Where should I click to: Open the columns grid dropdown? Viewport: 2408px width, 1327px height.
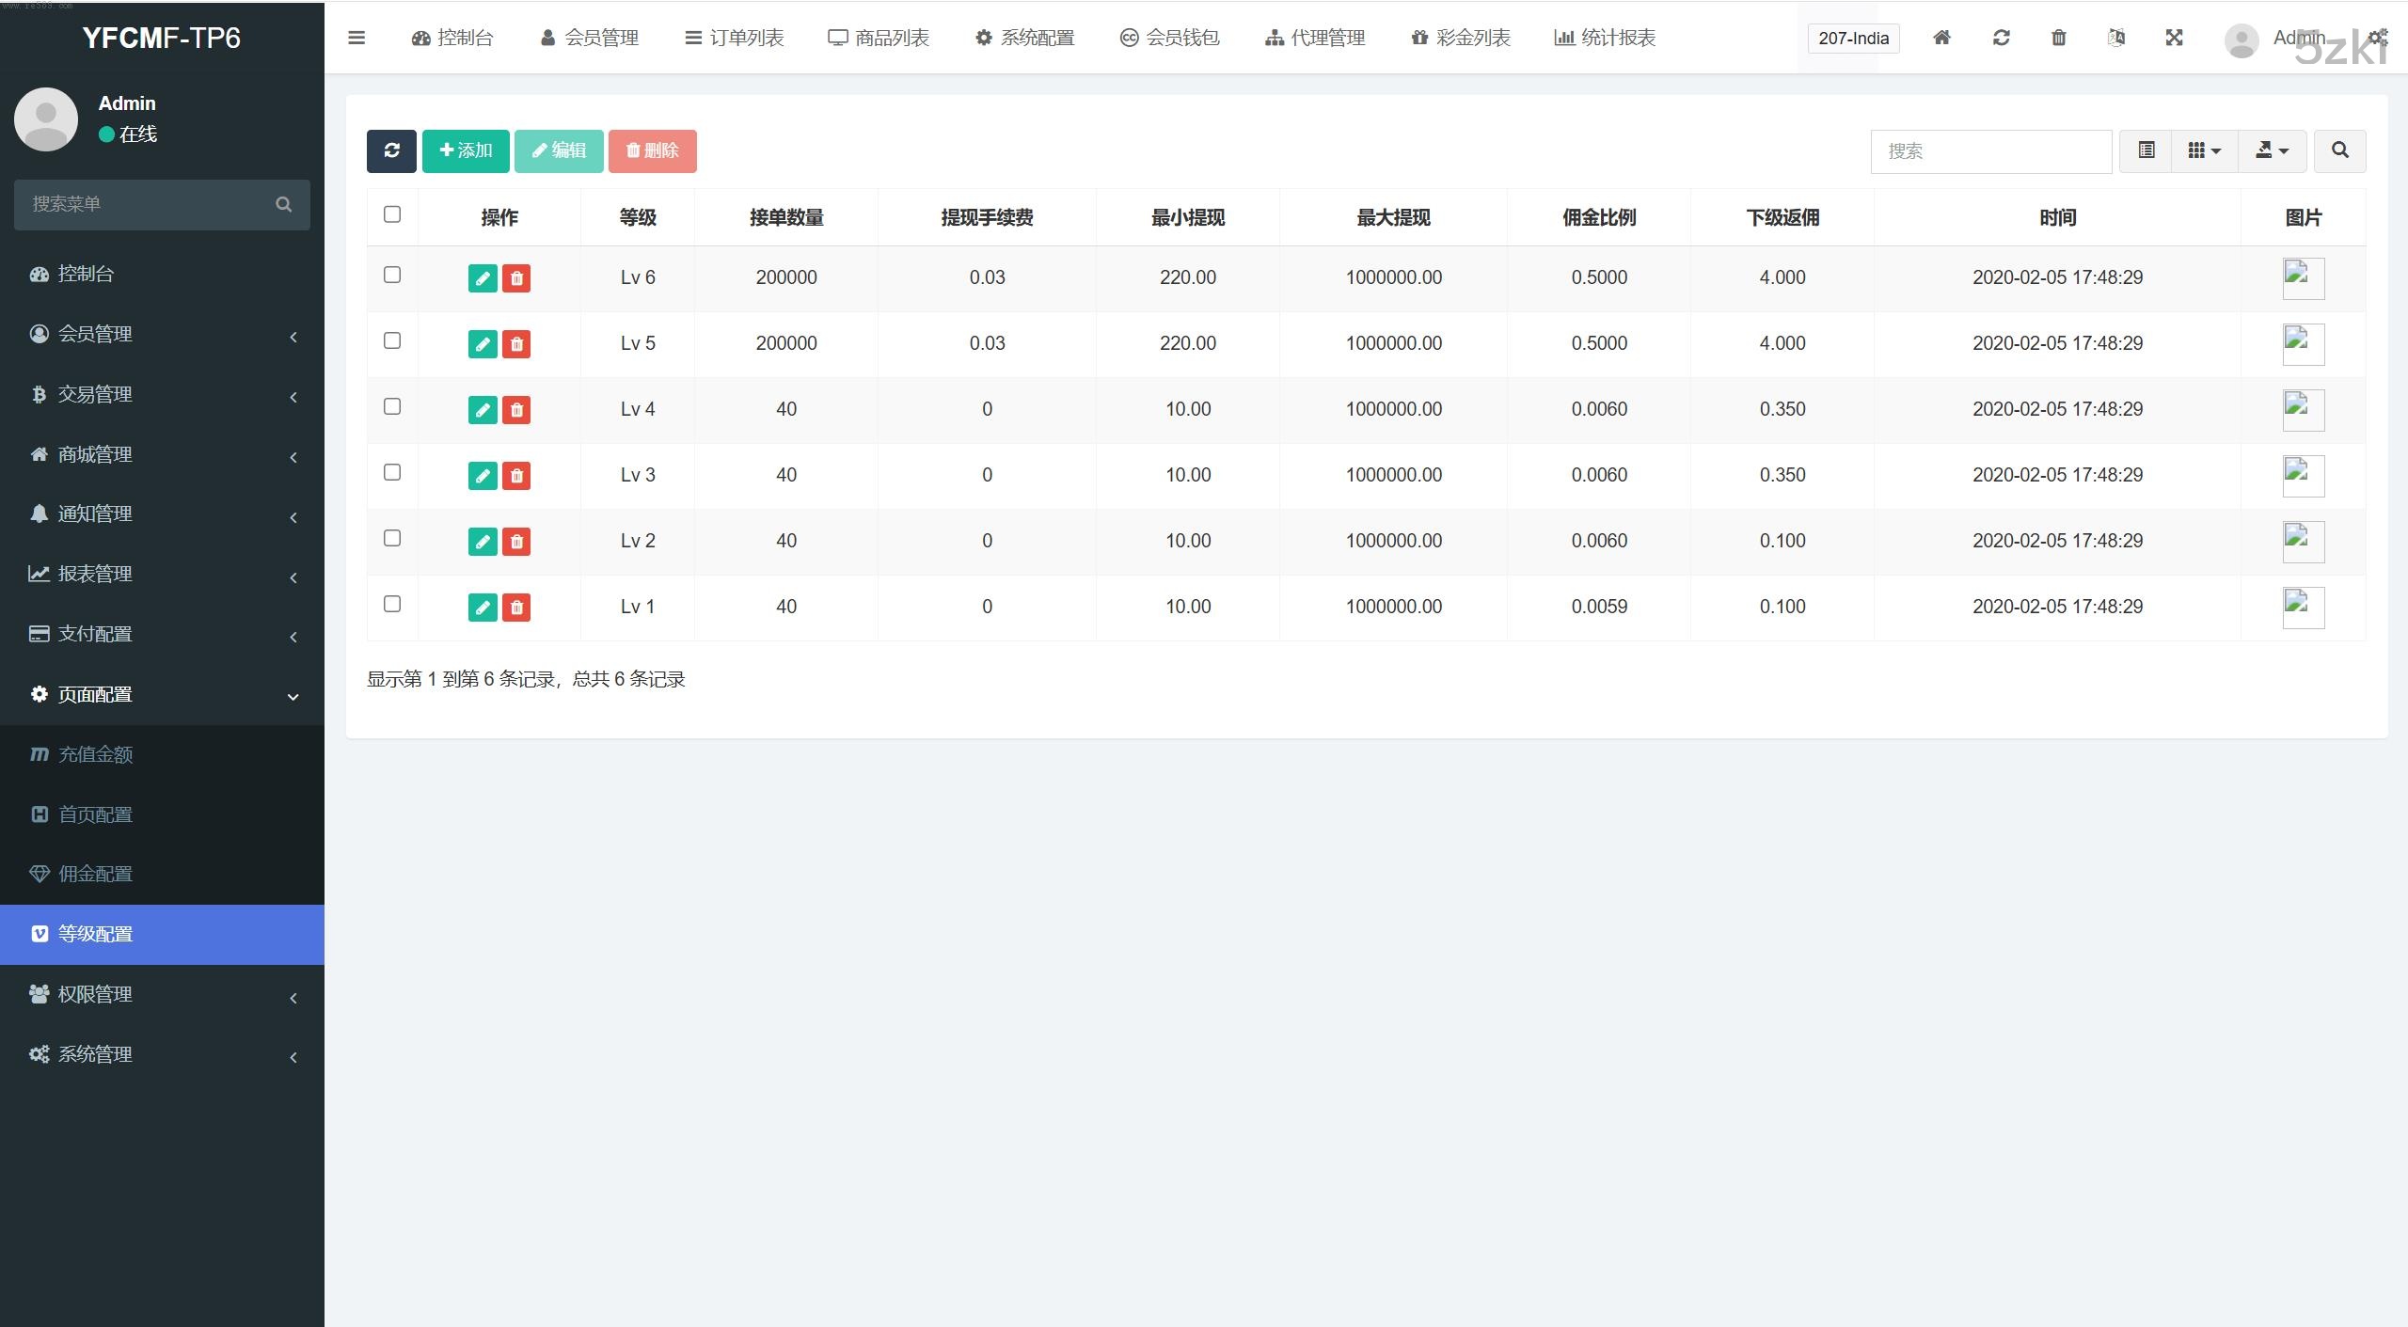[x=2203, y=150]
